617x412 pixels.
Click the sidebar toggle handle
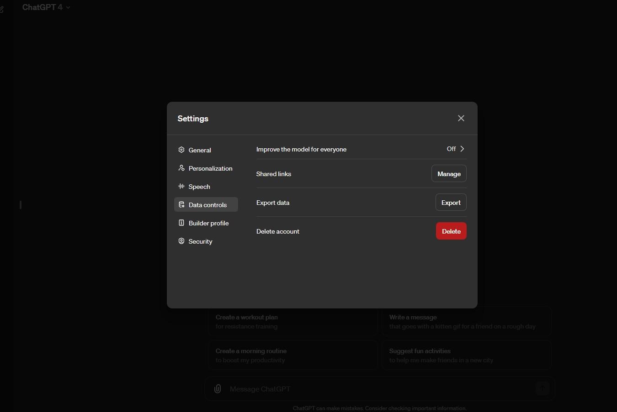click(x=21, y=205)
